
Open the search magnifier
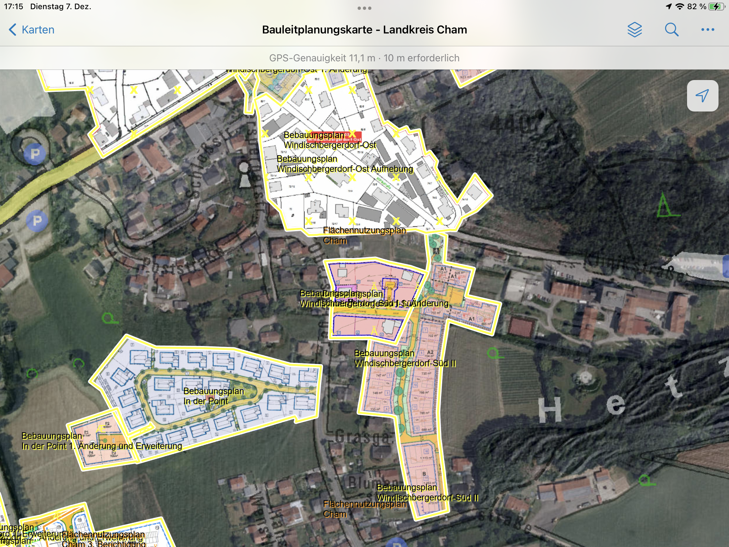point(671,30)
